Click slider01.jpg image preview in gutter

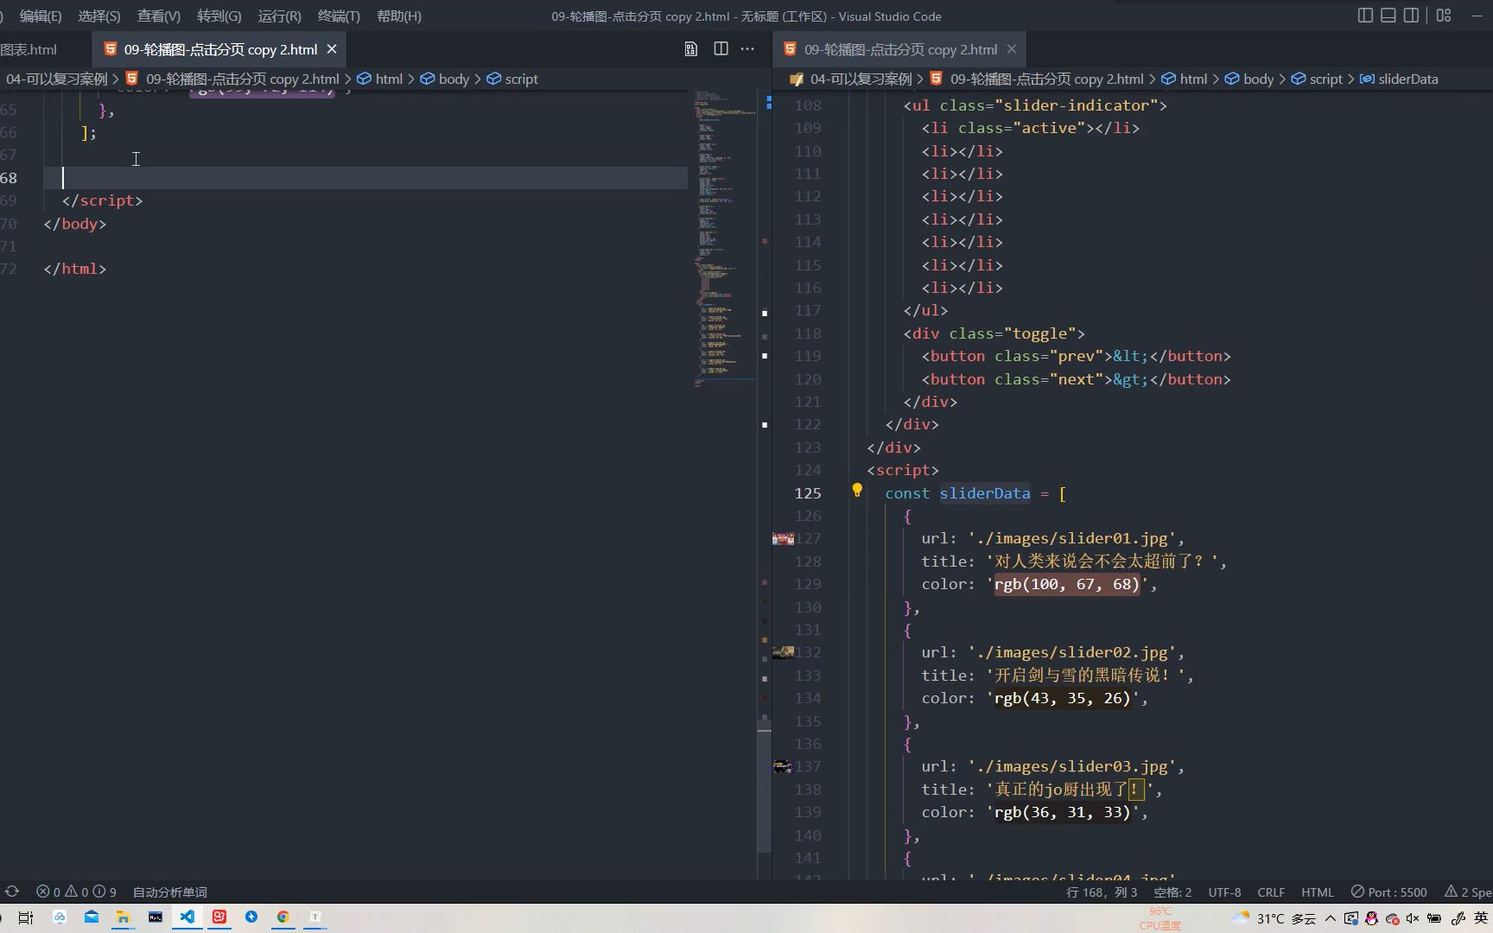(x=783, y=538)
